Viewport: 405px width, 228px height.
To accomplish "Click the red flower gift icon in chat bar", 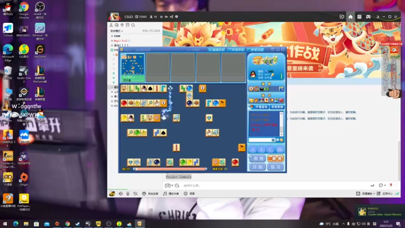I will [x=391, y=185].
